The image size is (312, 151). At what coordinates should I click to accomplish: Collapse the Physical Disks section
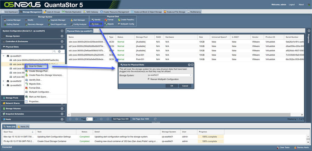click(x=62, y=47)
